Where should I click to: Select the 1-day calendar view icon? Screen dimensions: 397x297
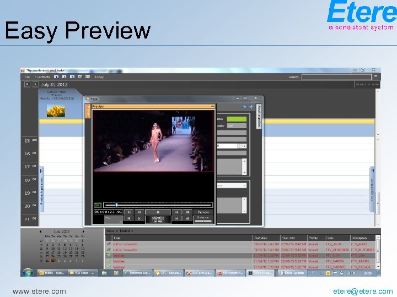56,76
